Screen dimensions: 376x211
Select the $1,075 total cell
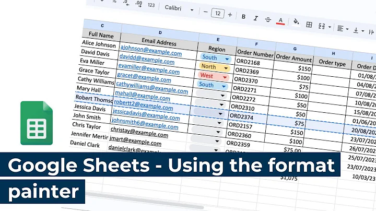pos(289,179)
